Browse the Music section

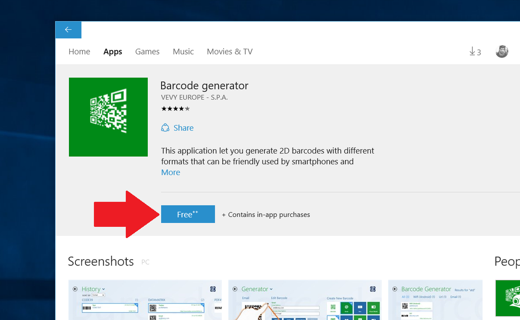point(183,51)
